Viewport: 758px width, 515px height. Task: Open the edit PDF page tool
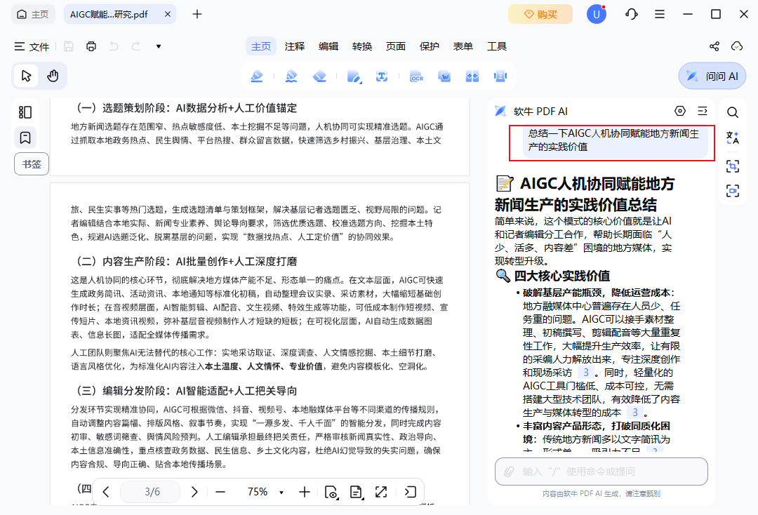click(354, 76)
